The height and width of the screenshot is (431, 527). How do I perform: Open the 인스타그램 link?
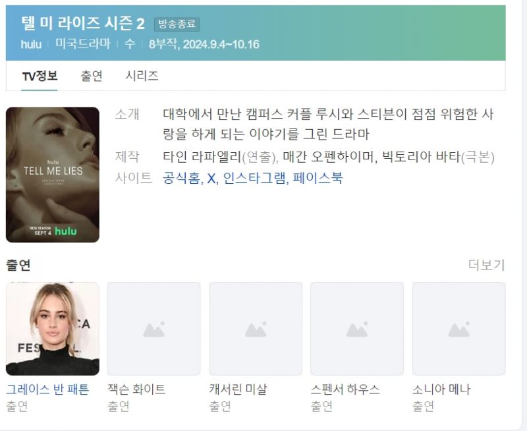pos(254,178)
